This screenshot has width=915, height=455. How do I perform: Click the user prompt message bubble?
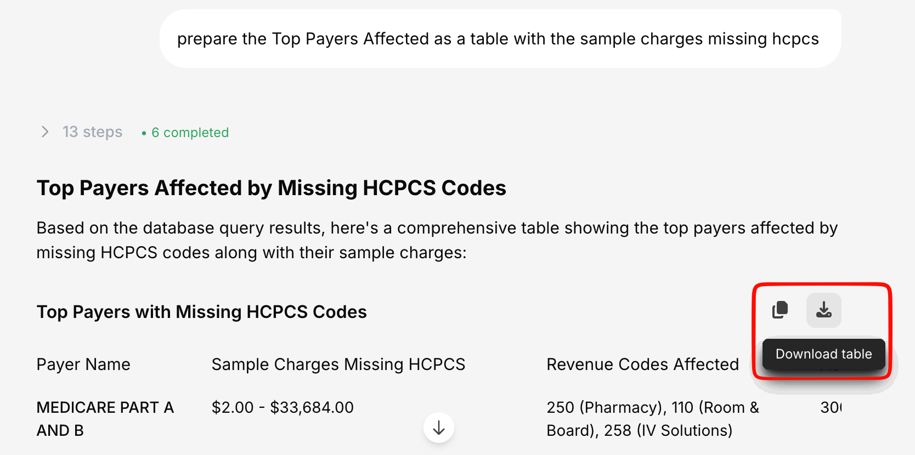coord(500,39)
